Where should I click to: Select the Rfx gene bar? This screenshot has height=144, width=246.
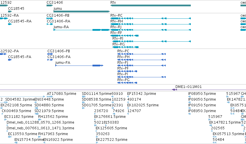(151, 5)
